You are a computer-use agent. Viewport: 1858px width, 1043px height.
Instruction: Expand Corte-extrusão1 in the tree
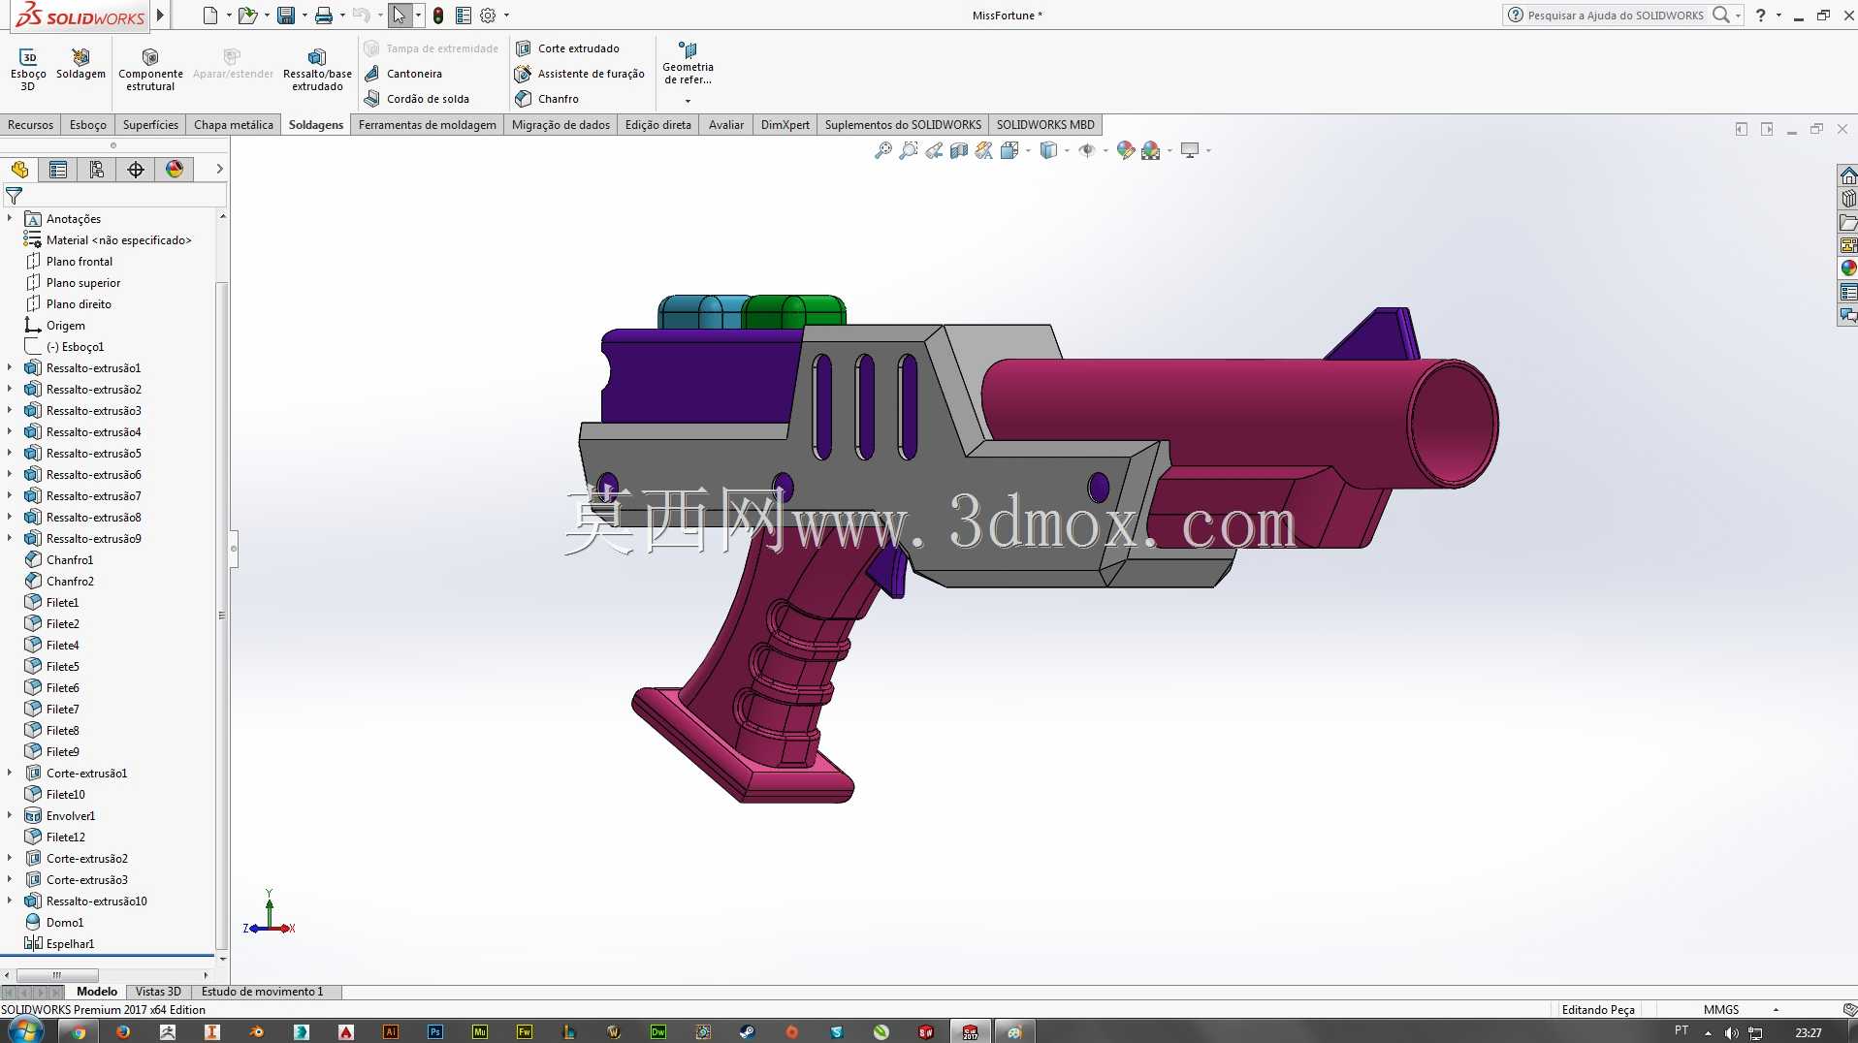pyautogui.click(x=10, y=773)
